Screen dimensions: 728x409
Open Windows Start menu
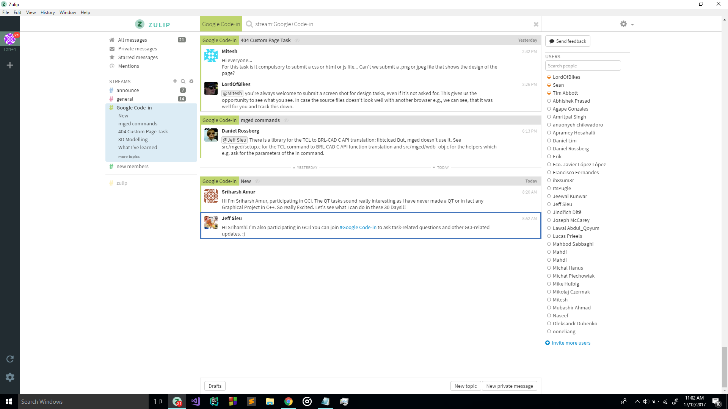(9, 401)
